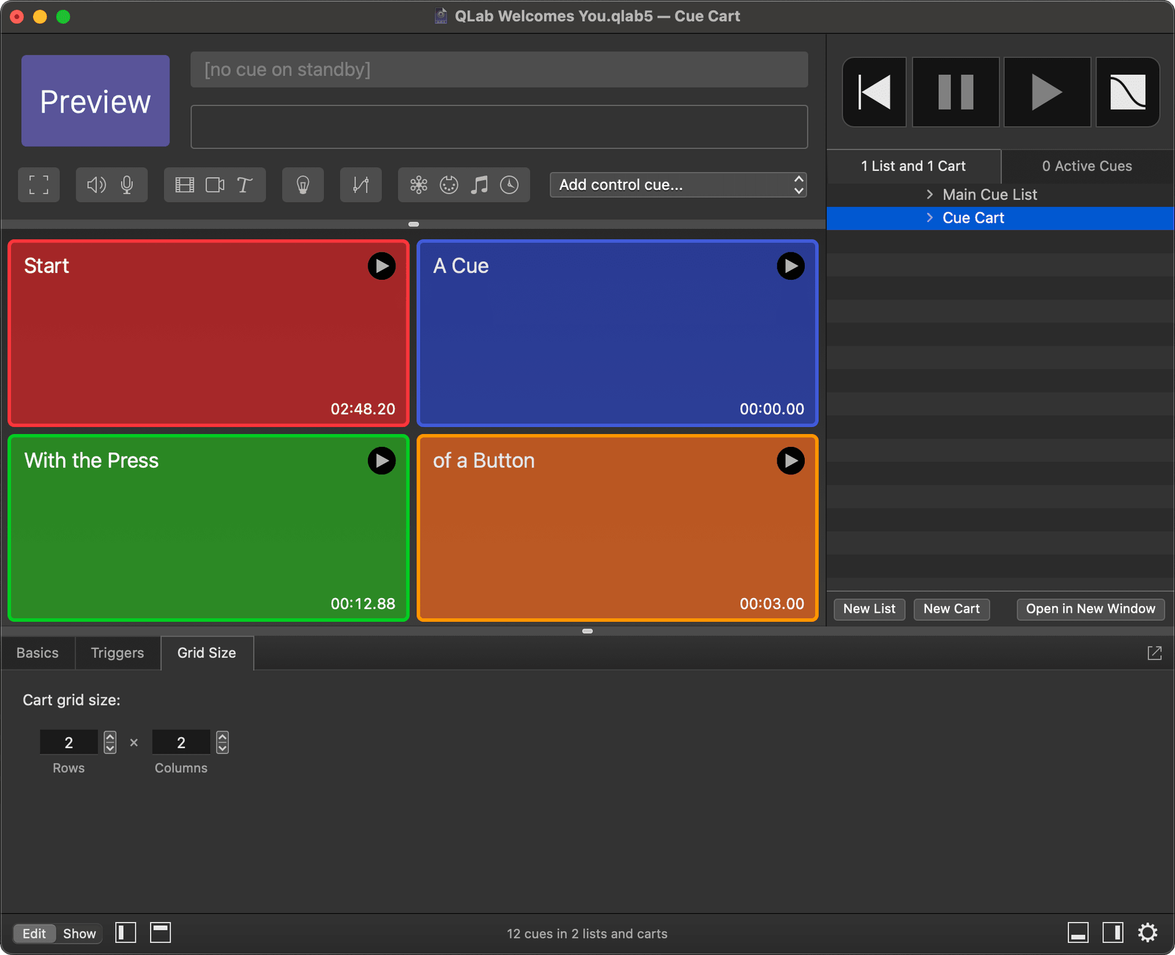The height and width of the screenshot is (955, 1175).
Task: Toggle the left sidebar visibility
Action: tap(125, 932)
